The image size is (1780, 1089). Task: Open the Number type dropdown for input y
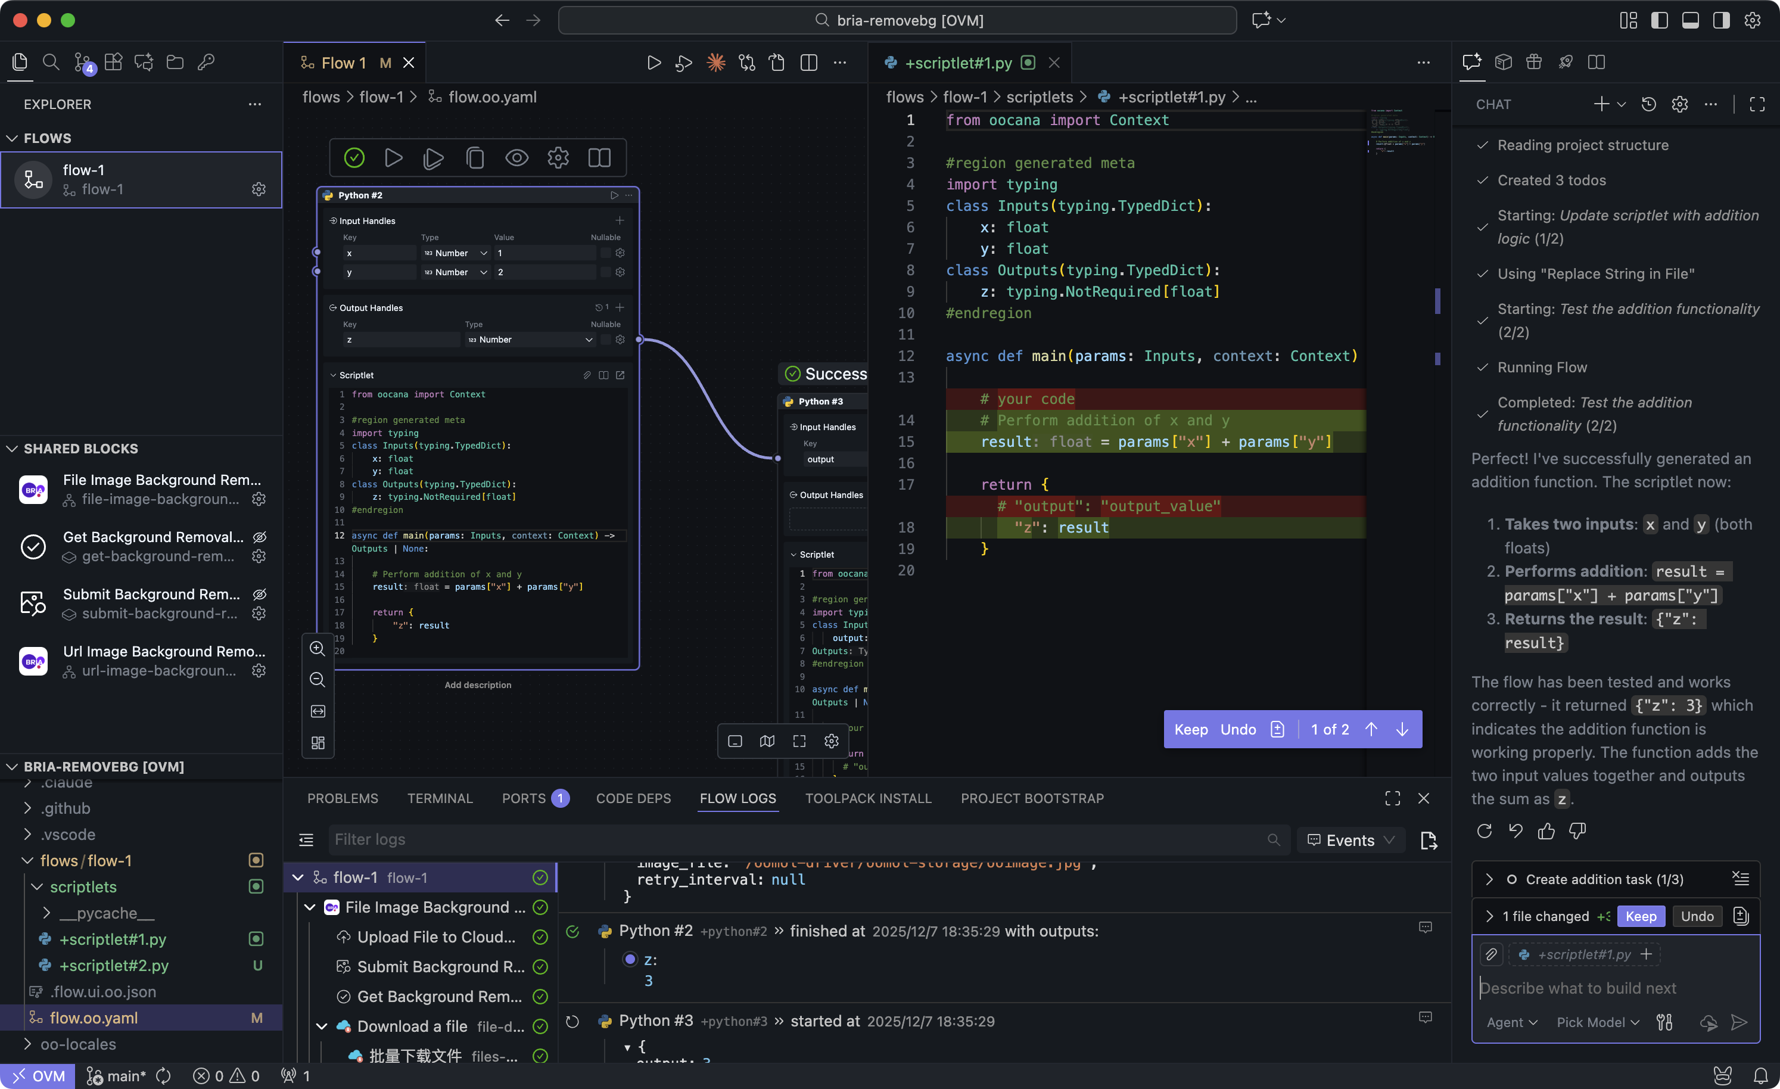(x=455, y=272)
